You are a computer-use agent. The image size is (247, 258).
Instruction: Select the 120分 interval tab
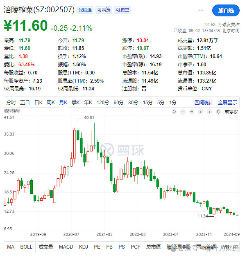click(x=103, y=103)
